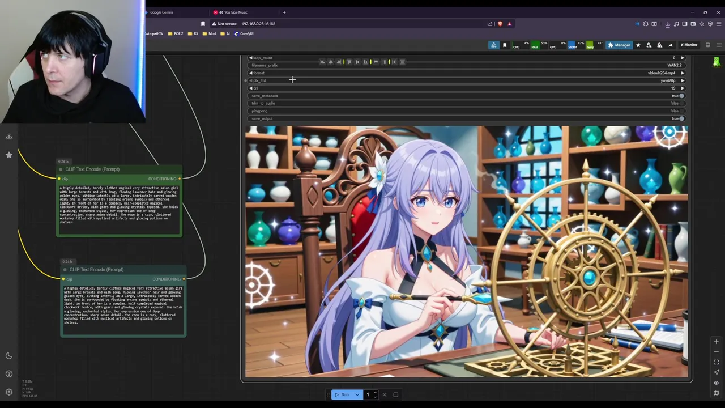
Task: Click the filename_prefix field
Action: (466, 65)
